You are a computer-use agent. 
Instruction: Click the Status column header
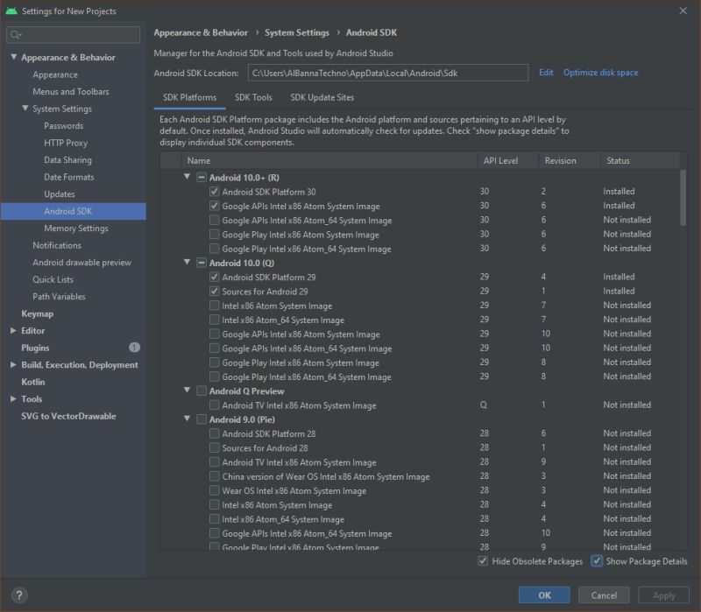[641, 160]
